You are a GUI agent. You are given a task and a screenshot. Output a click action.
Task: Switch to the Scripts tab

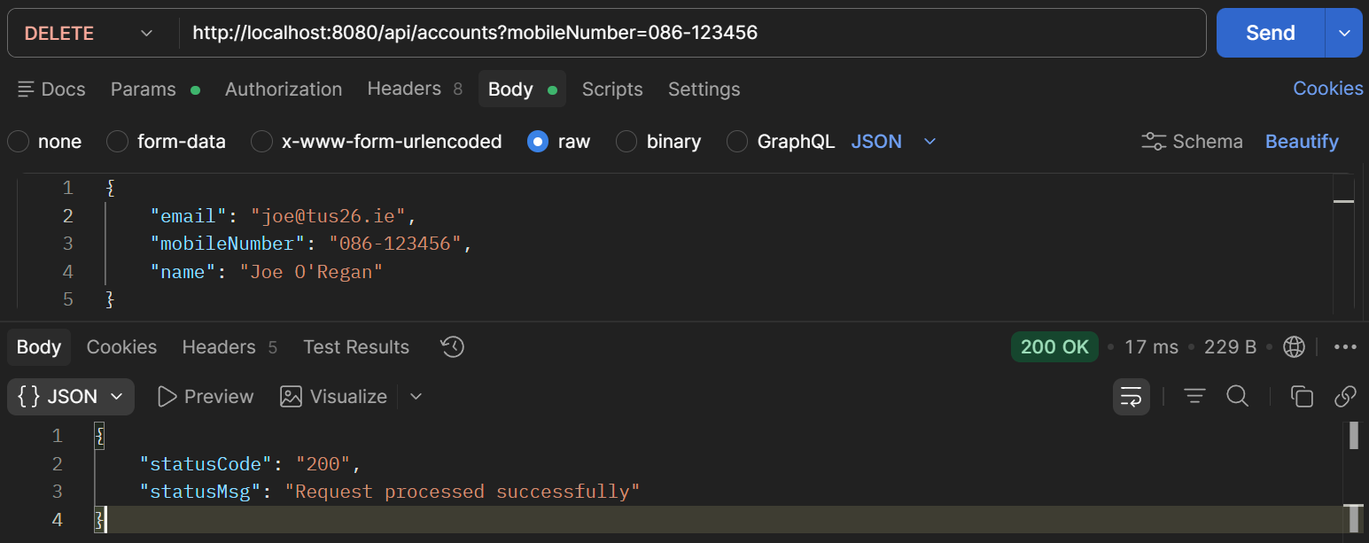pyautogui.click(x=612, y=89)
